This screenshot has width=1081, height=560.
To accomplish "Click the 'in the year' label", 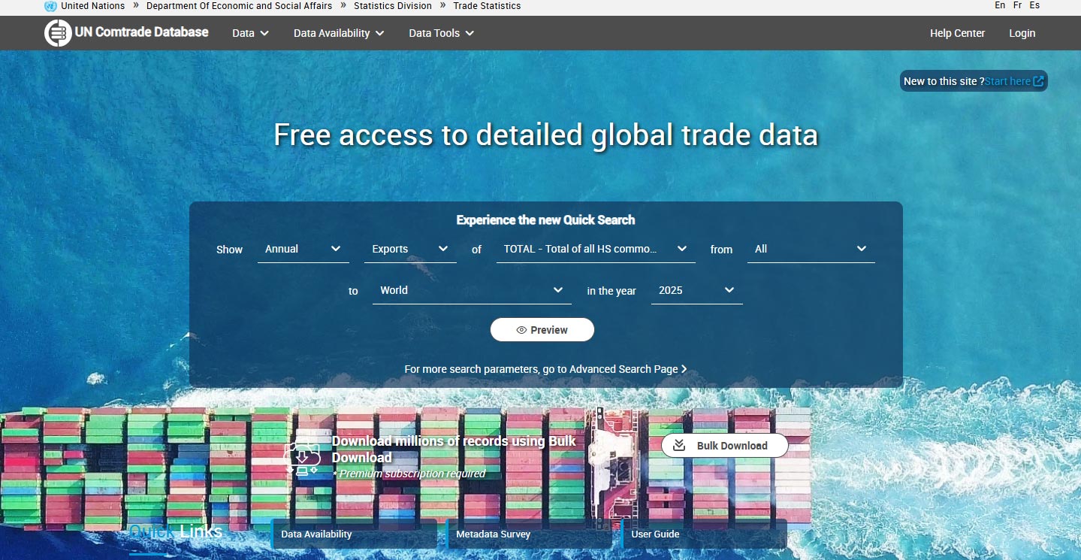I will 611,291.
